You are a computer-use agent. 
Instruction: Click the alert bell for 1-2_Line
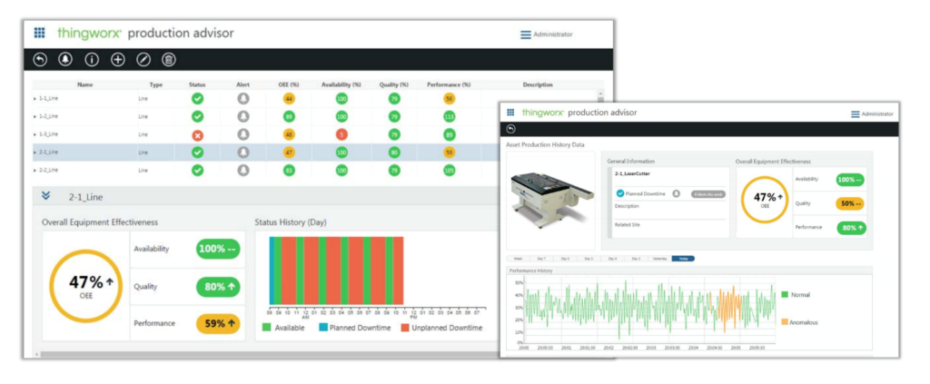pyautogui.click(x=243, y=117)
